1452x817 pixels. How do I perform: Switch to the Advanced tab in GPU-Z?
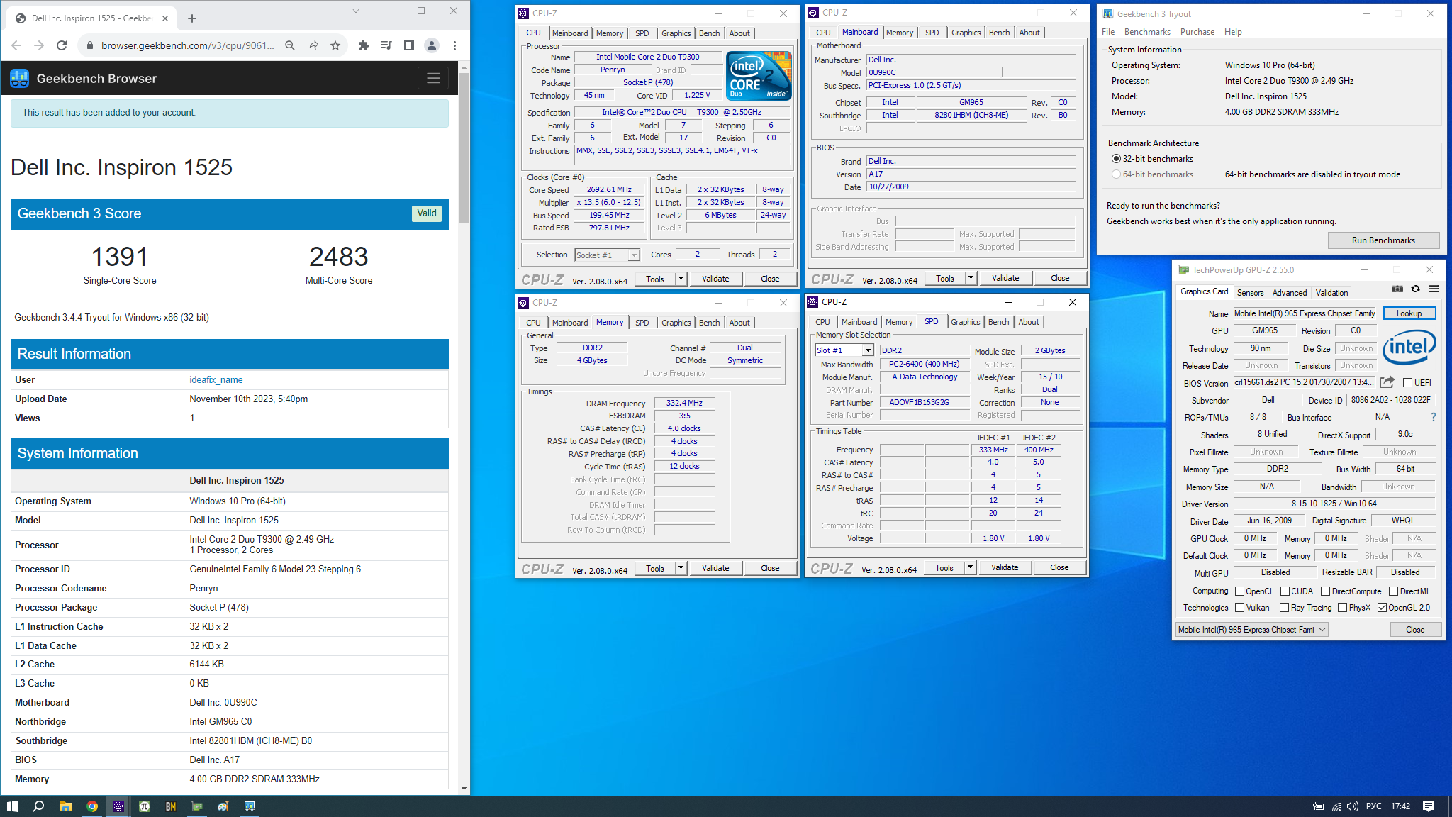1289,292
